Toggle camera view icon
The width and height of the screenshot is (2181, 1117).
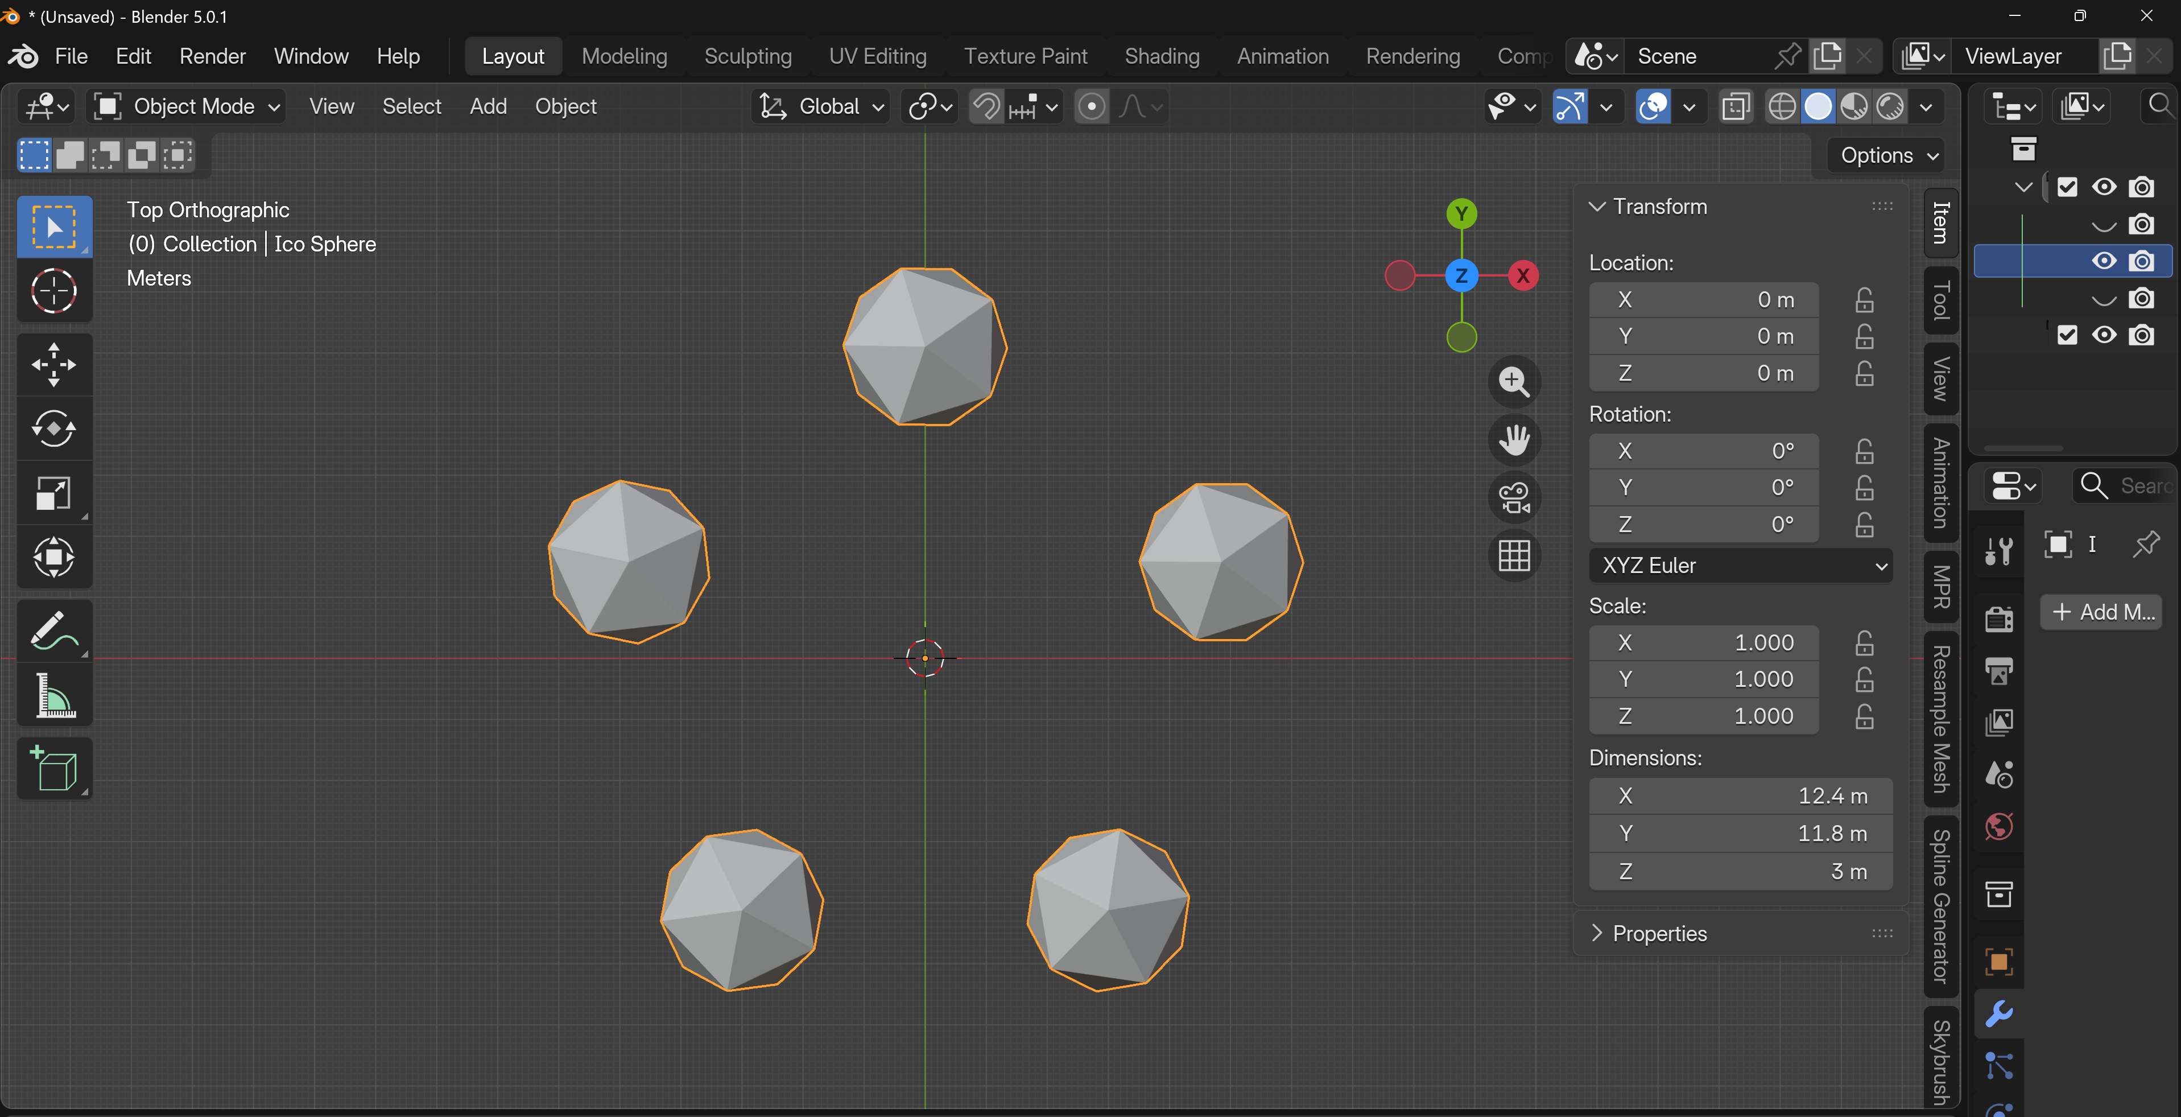[1514, 498]
